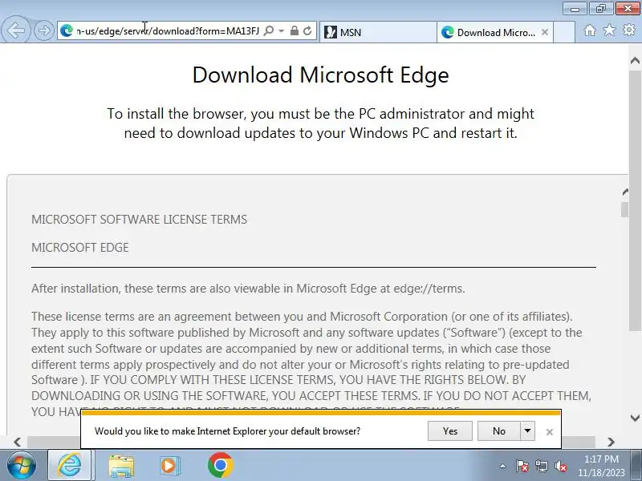
Task: Click the 'To install the browser' paragraph
Action: tap(320, 123)
